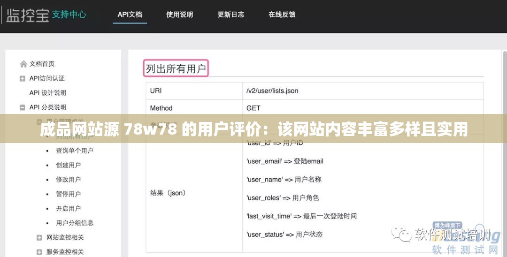Open the 监控宝 logo link
The image size is (507, 257).
click(28, 15)
